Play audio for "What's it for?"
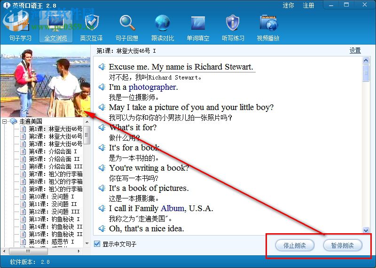 pos(102,127)
